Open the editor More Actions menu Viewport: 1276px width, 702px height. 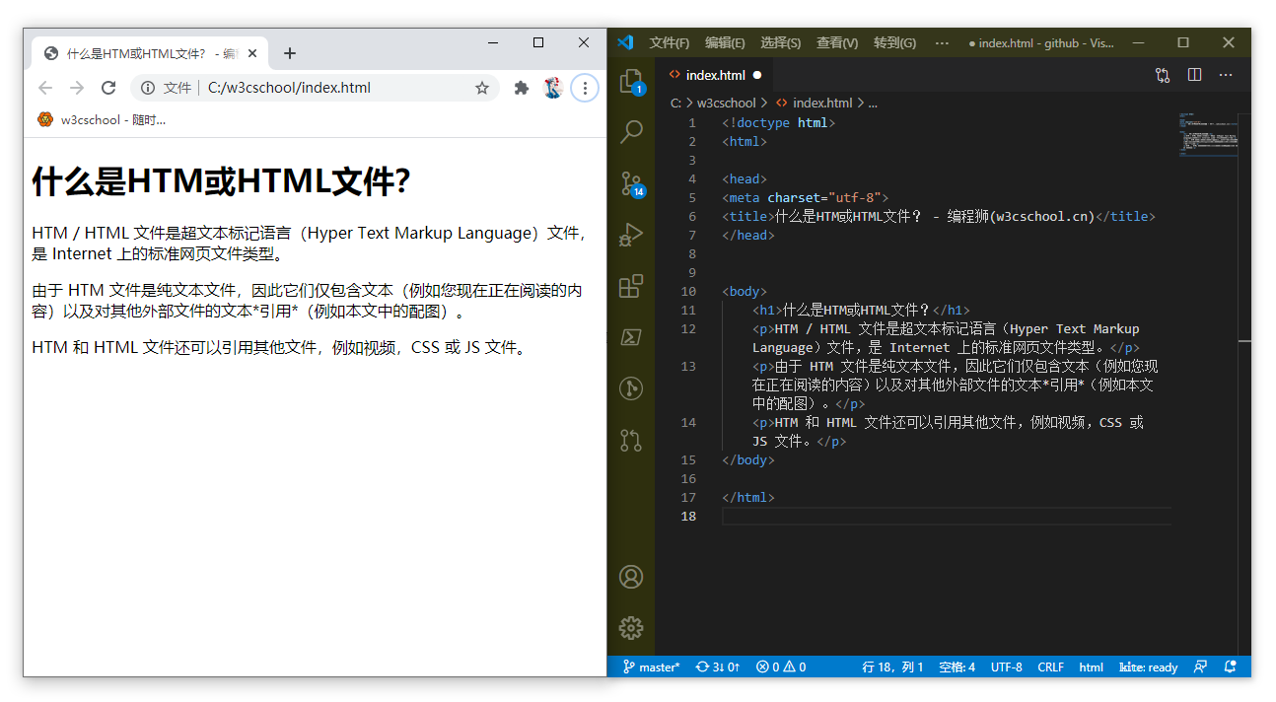click(1225, 75)
